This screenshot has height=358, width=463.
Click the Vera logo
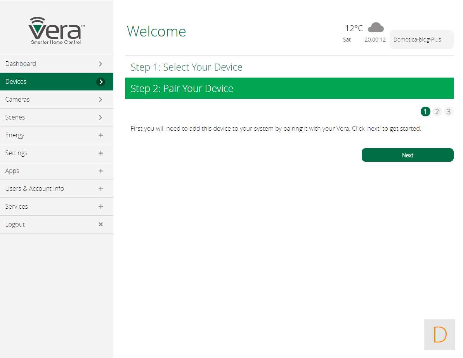coord(56,31)
